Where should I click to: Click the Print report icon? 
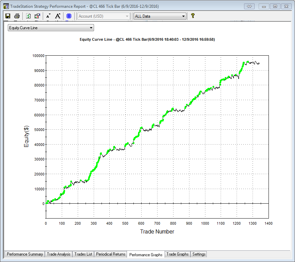pyautogui.click(x=17, y=16)
